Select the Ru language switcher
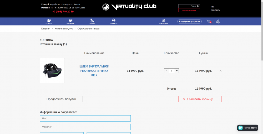 (x=213, y=7)
